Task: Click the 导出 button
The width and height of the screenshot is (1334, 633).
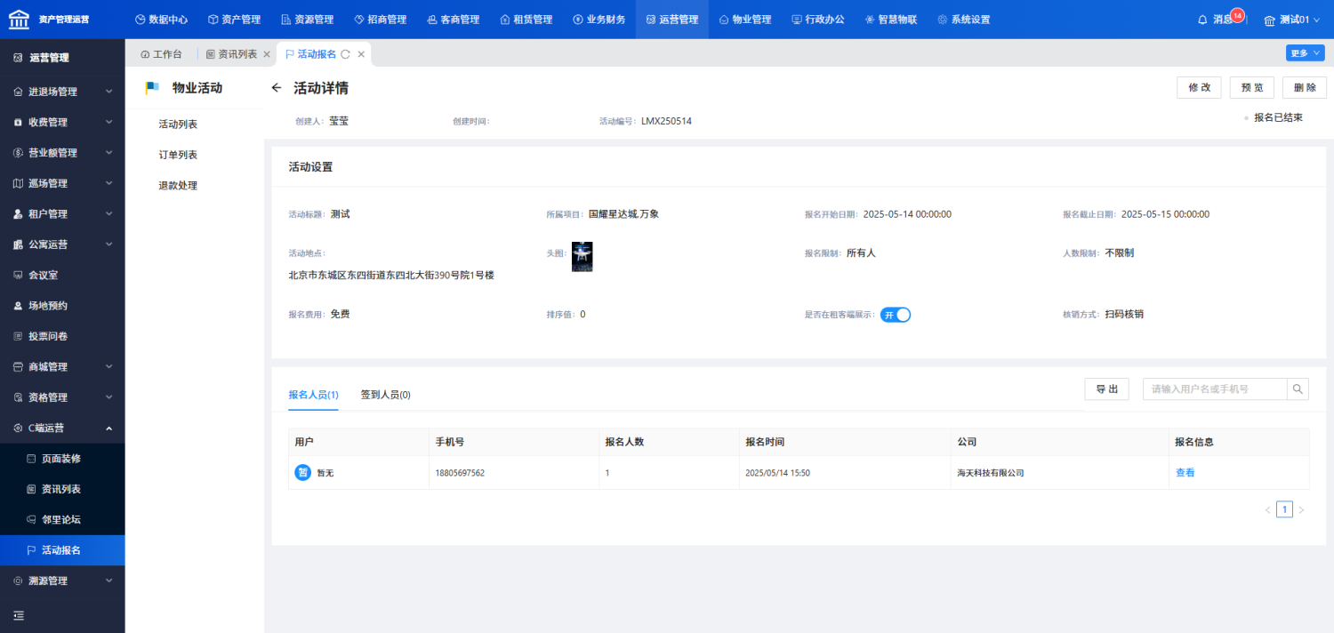Action: [1106, 389]
